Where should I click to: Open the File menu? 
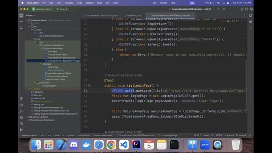pos(44,3)
